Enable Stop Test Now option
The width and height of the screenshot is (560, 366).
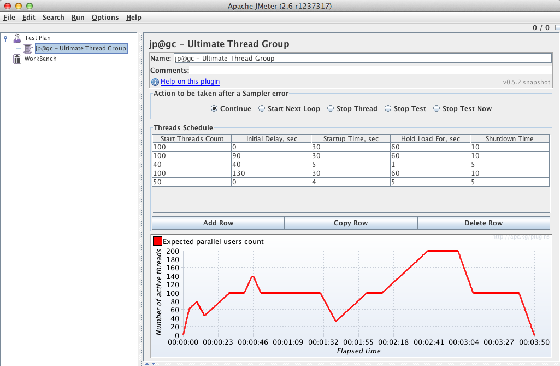[437, 108]
